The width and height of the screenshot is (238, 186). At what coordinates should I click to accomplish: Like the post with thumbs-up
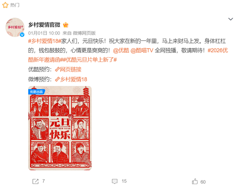click(195, 181)
